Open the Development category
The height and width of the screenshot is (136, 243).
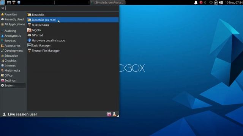[13, 51]
